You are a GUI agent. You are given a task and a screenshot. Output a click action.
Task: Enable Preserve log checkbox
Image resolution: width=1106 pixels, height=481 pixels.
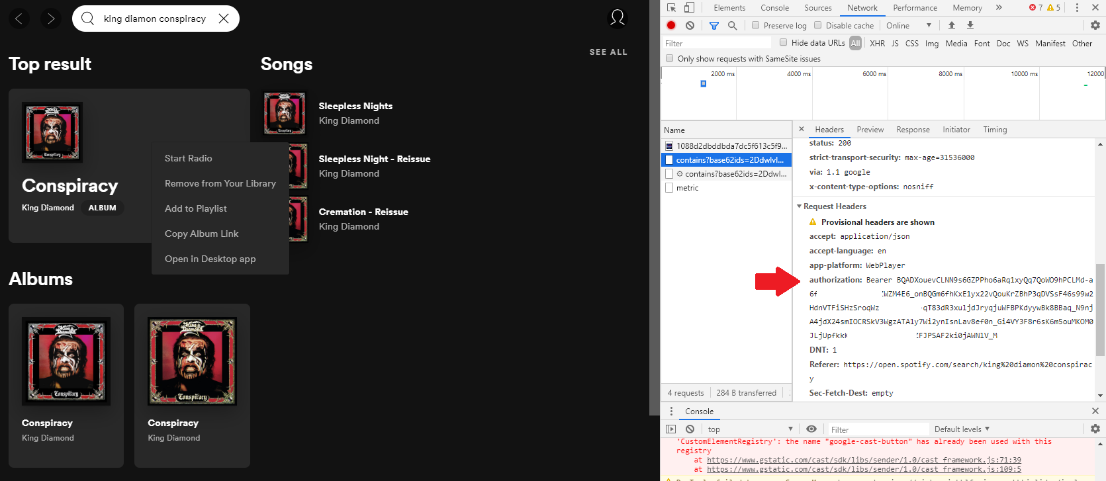point(755,25)
